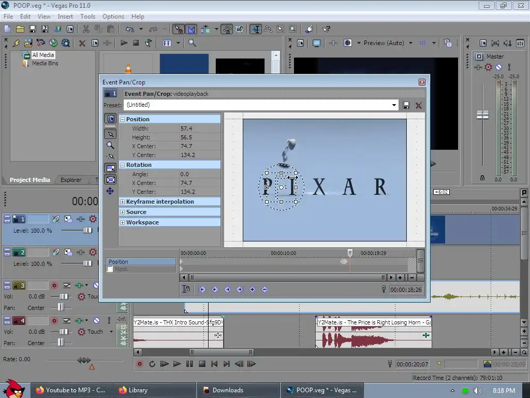Click the Cut scissors icon in toolbar
This screenshot has width=530, height=398.
(86, 29)
